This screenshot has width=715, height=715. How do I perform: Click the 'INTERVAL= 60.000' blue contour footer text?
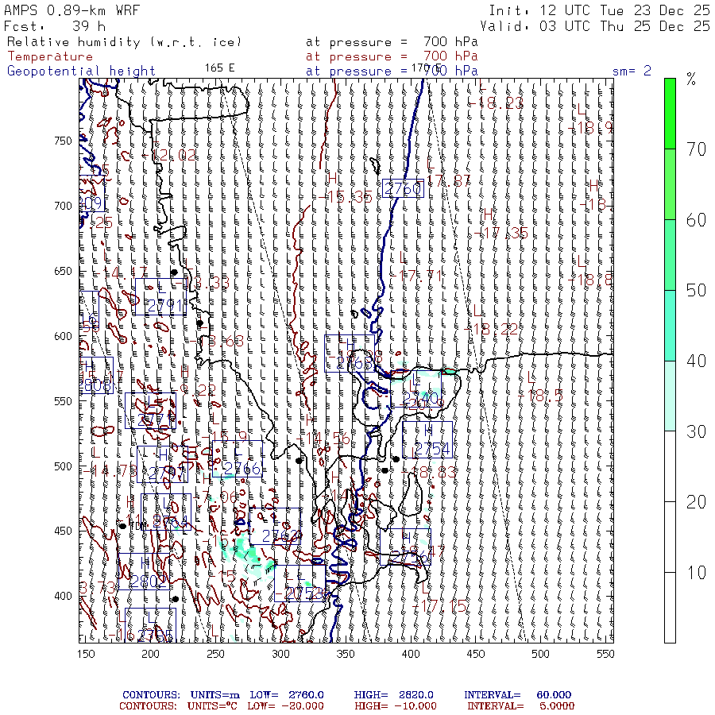[517, 695]
